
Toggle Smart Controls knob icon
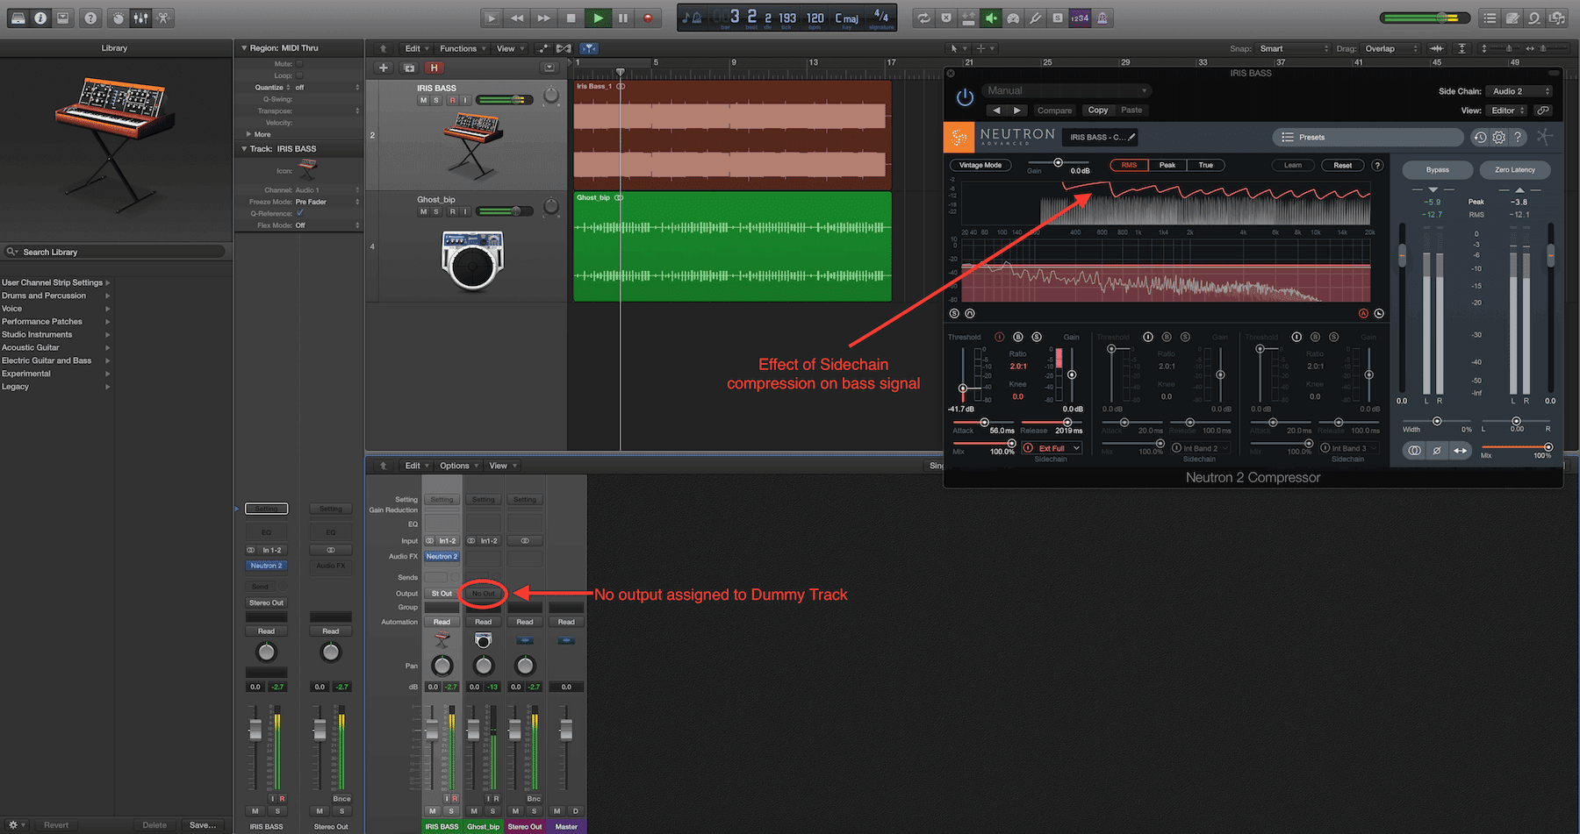[x=119, y=18]
